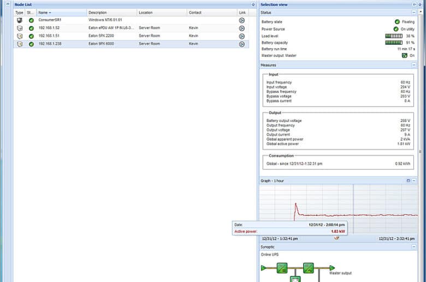Click green status icon of 192.168.1.51
This screenshot has width=426, height=282.
point(31,36)
